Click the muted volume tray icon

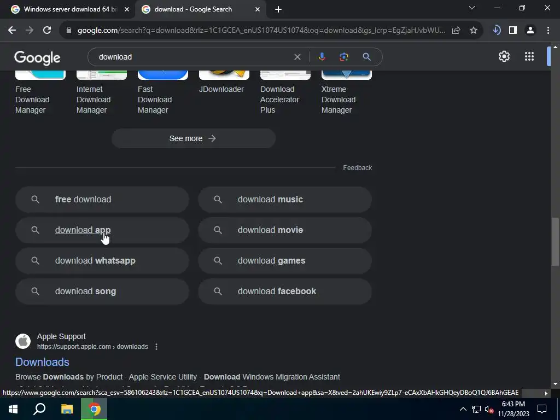489,409
